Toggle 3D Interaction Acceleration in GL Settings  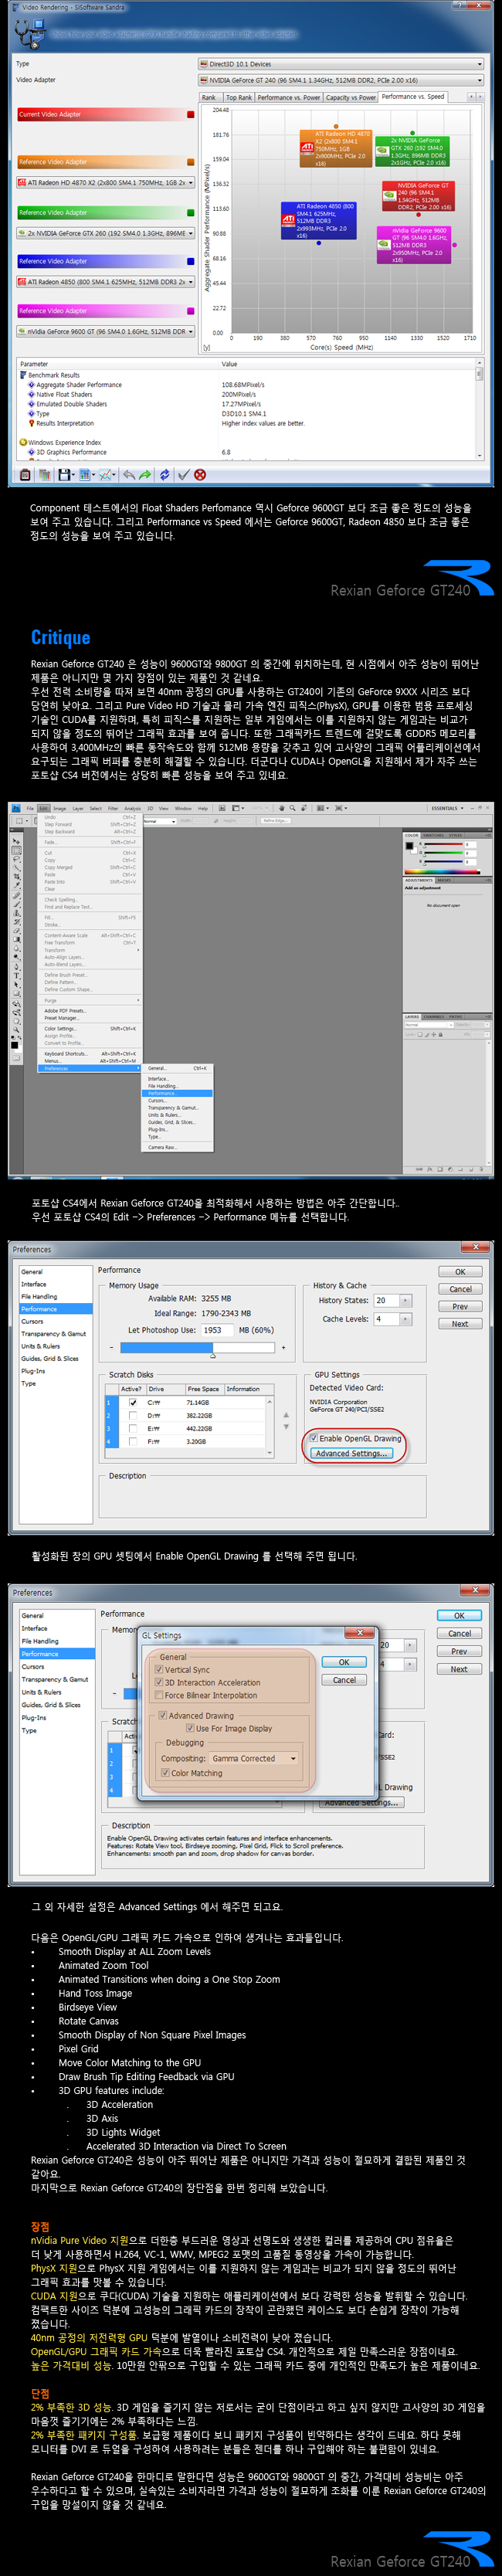click(158, 1683)
